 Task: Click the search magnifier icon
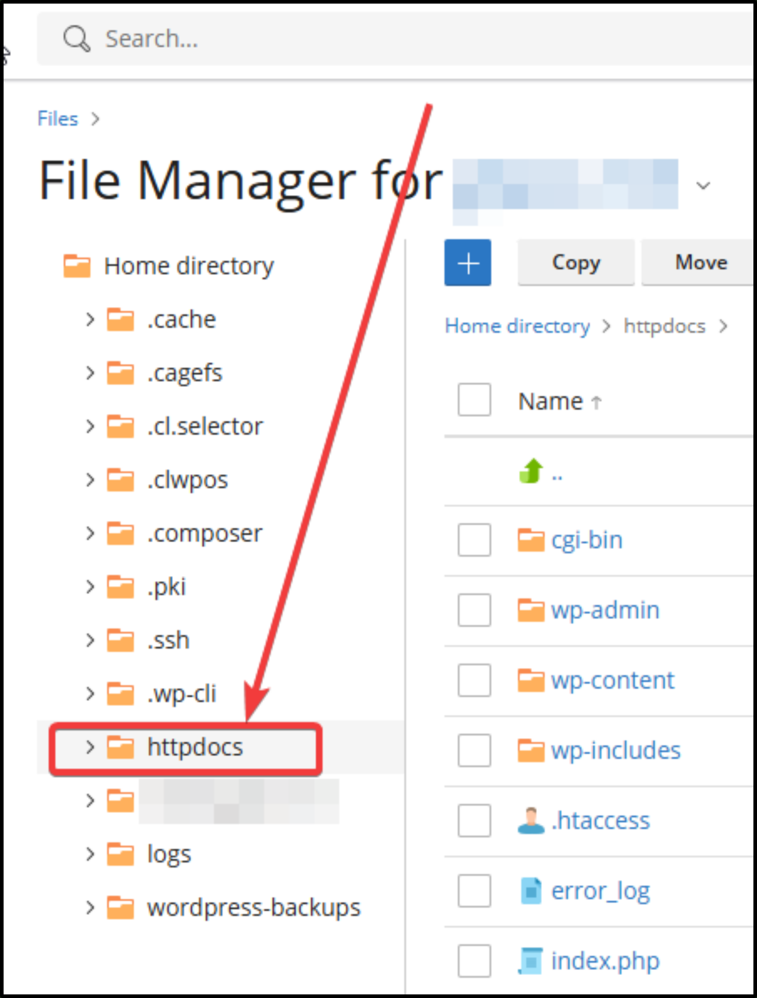click(x=77, y=39)
